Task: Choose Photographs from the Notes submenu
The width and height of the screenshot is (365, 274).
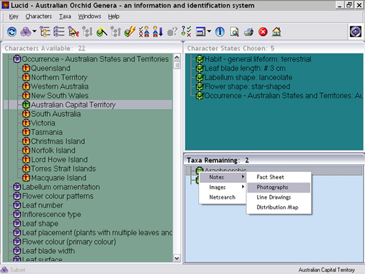Action: pyautogui.click(x=278, y=187)
